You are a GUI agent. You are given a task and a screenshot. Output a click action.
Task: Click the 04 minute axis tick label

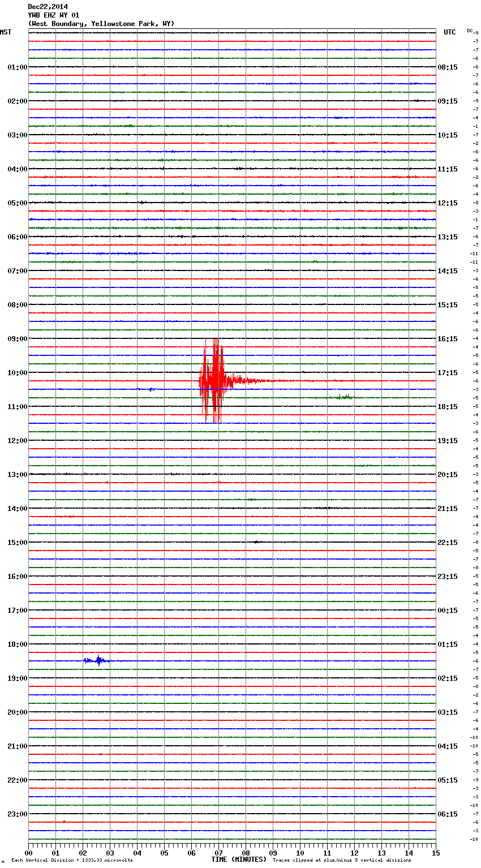coord(138,853)
